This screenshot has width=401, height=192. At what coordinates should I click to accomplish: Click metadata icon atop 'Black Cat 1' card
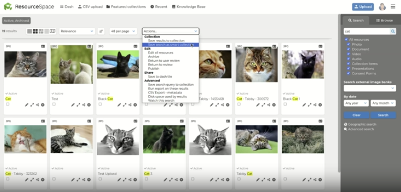pos(320,46)
